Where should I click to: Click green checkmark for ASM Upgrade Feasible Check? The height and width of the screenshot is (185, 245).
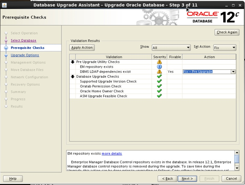click(x=160, y=96)
